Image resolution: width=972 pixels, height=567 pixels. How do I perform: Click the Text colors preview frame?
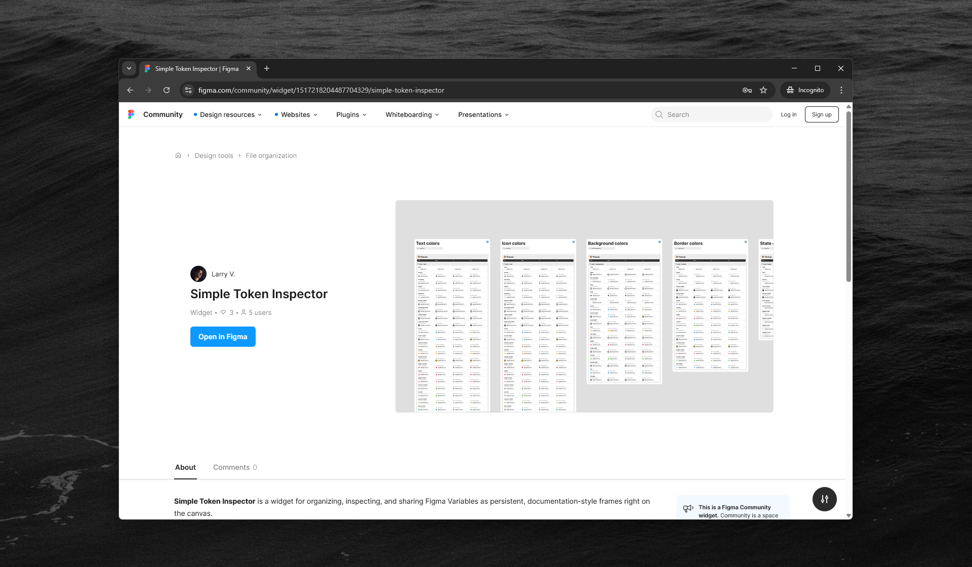point(452,326)
